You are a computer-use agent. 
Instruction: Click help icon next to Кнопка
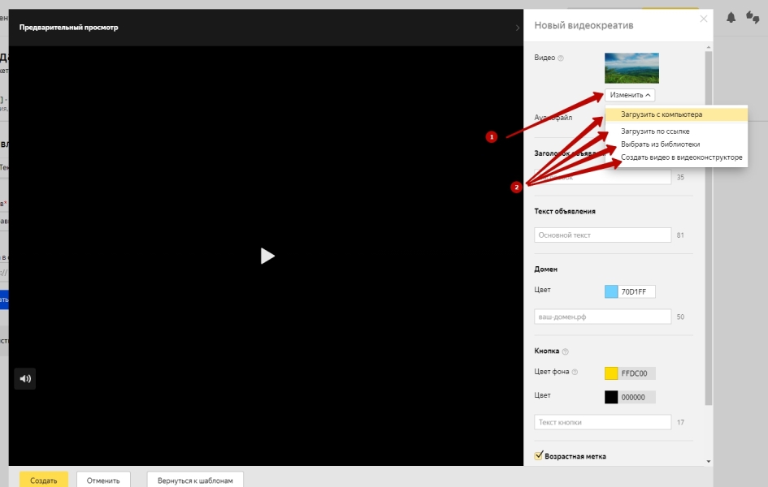point(565,351)
